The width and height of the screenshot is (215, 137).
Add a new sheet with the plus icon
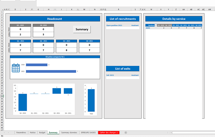tap(126, 132)
